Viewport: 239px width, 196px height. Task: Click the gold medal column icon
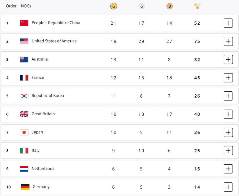click(x=113, y=6)
